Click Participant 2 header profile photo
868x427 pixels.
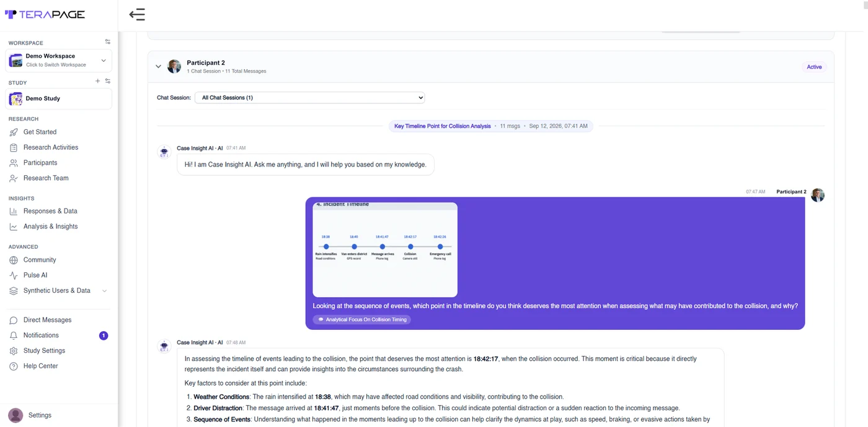click(174, 66)
